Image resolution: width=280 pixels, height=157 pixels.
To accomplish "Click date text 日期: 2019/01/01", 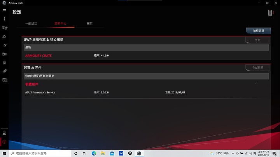I will [175, 92].
